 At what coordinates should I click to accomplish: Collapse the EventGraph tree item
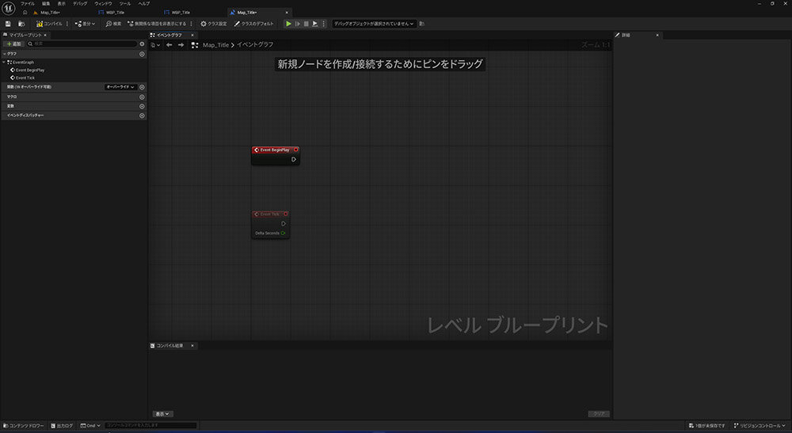click(x=4, y=62)
